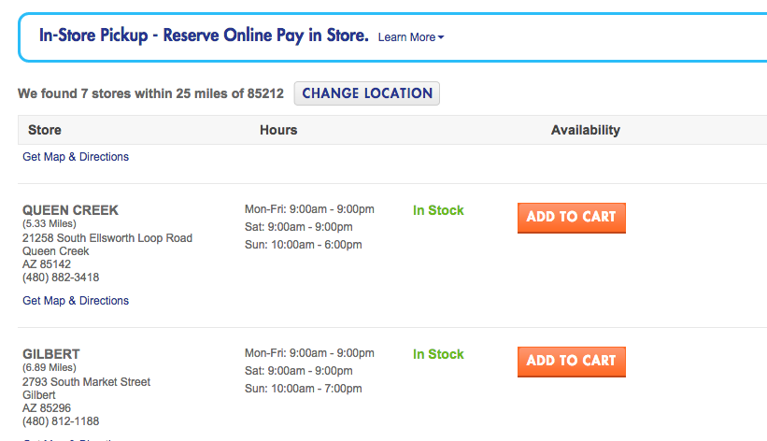Click the In Stock label for Gilbert
Screen dimensions: 767x441
pos(438,354)
